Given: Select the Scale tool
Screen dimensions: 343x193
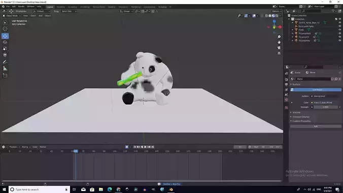Looking at the screenshot, I should [x=5, y=49].
